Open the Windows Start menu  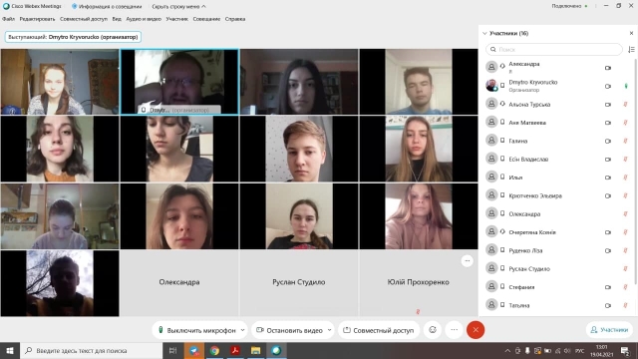(x=10, y=350)
